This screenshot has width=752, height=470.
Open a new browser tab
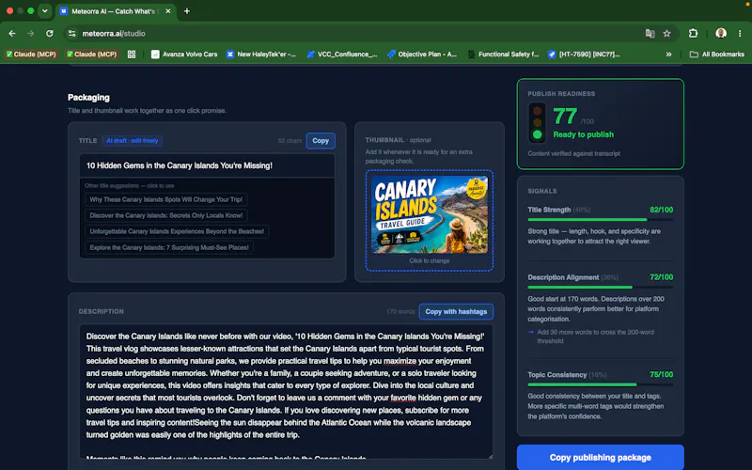pos(187,11)
